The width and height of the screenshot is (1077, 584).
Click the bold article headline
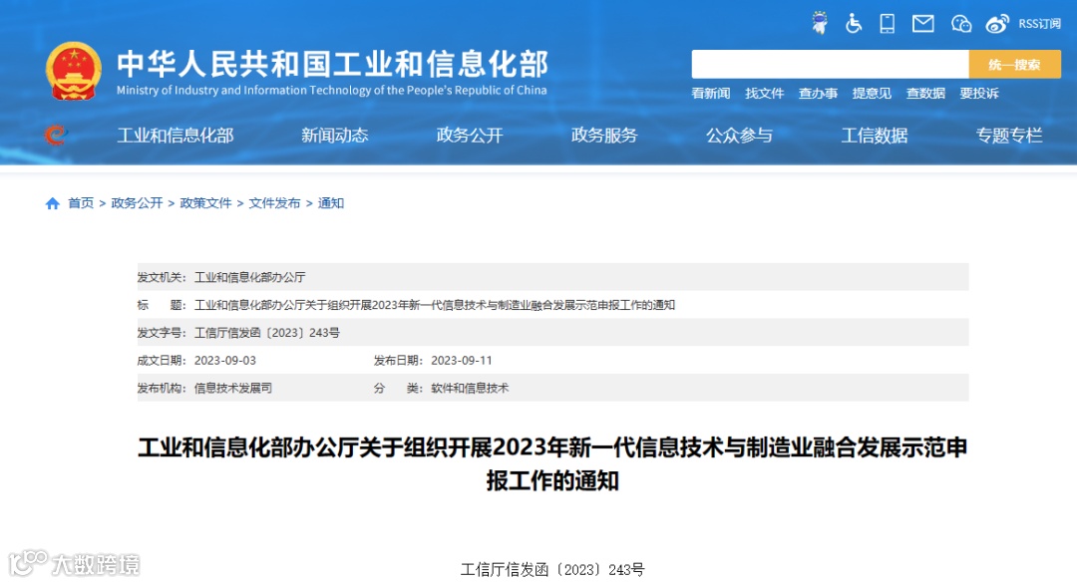552,463
